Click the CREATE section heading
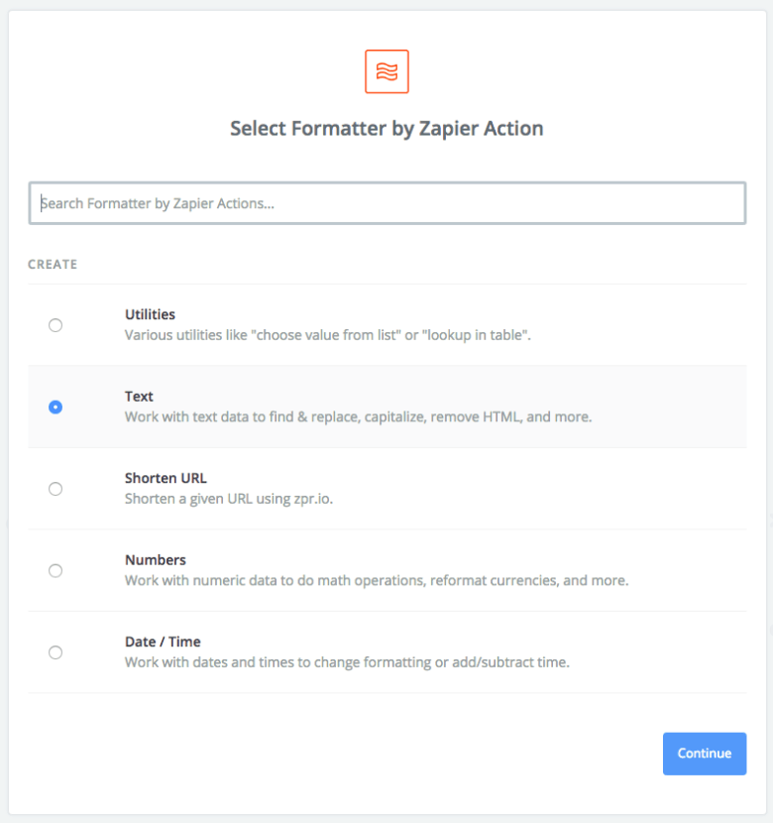The image size is (773, 823). point(53,264)
